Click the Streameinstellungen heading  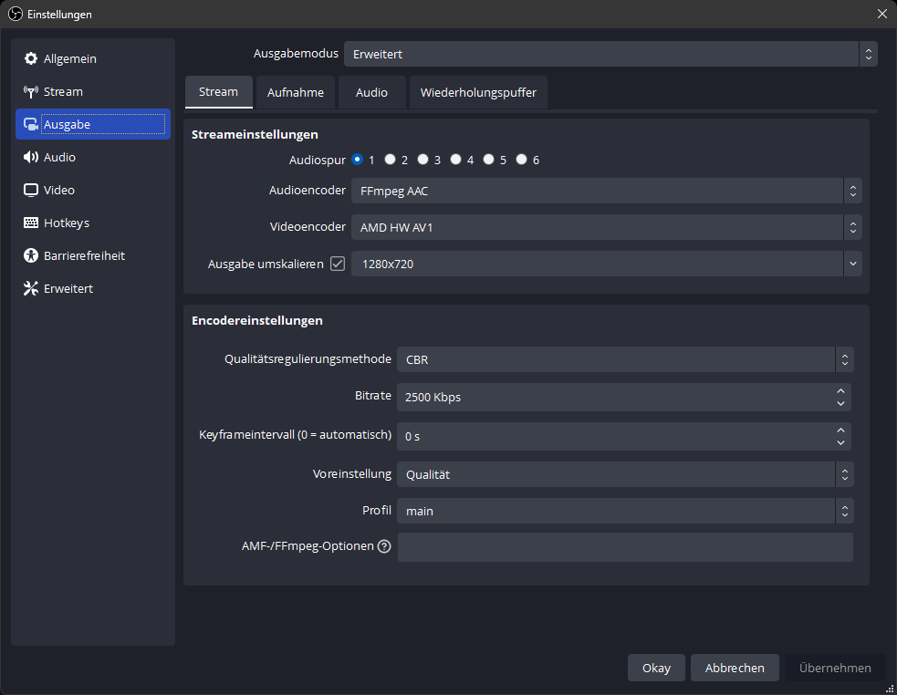click(x=255, y=134)
